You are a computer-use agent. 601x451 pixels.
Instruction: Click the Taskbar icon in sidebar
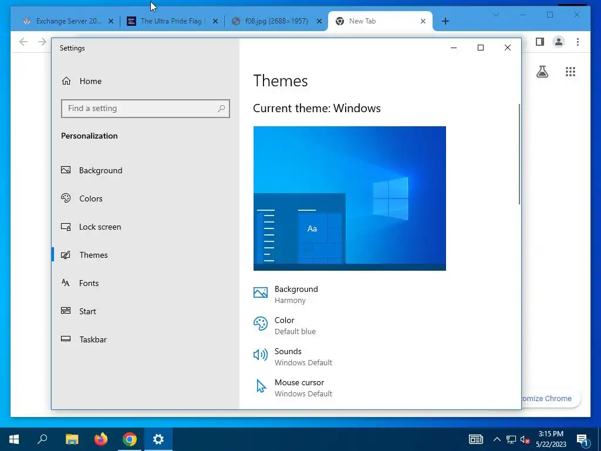66,339
